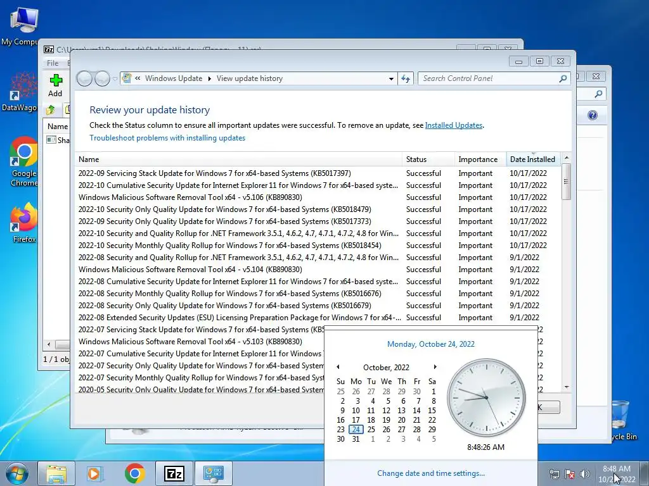The height and width of the screenshot is (486, 649).
Task: Click 7-Zip horizontal scrollbar left arrow
Action: coord(49,344)
